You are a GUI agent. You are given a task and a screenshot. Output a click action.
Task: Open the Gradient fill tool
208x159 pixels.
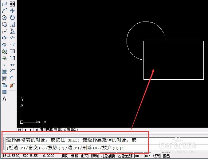[4, 78]
